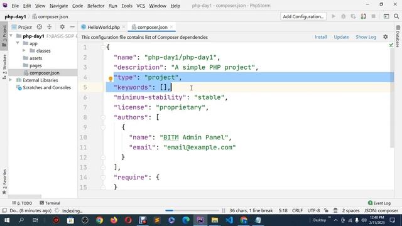
Task: Click the Update composer link
Action: click(x=341, y=37)
